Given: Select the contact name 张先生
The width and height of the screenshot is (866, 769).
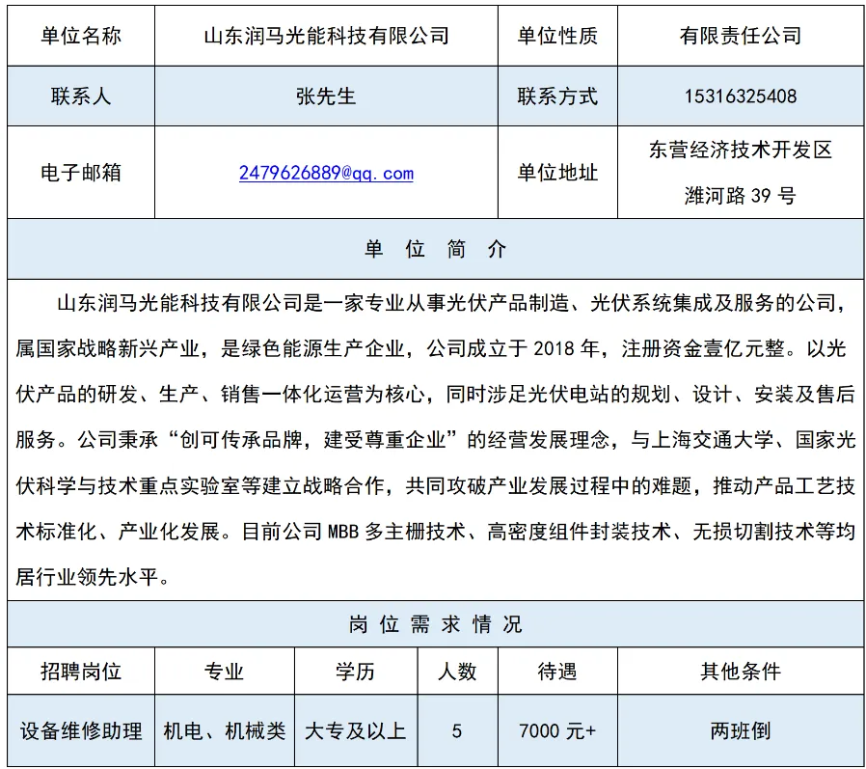Looking at the screenshot, I should 326,96.
